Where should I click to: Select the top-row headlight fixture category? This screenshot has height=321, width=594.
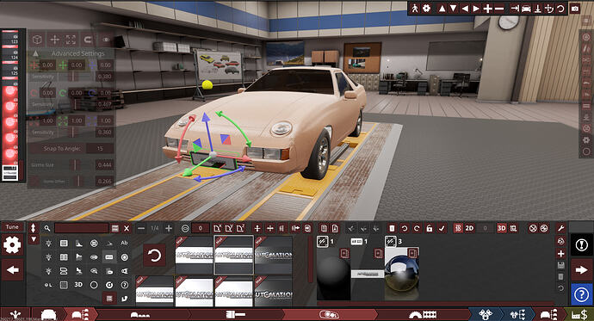pos(48,243)
